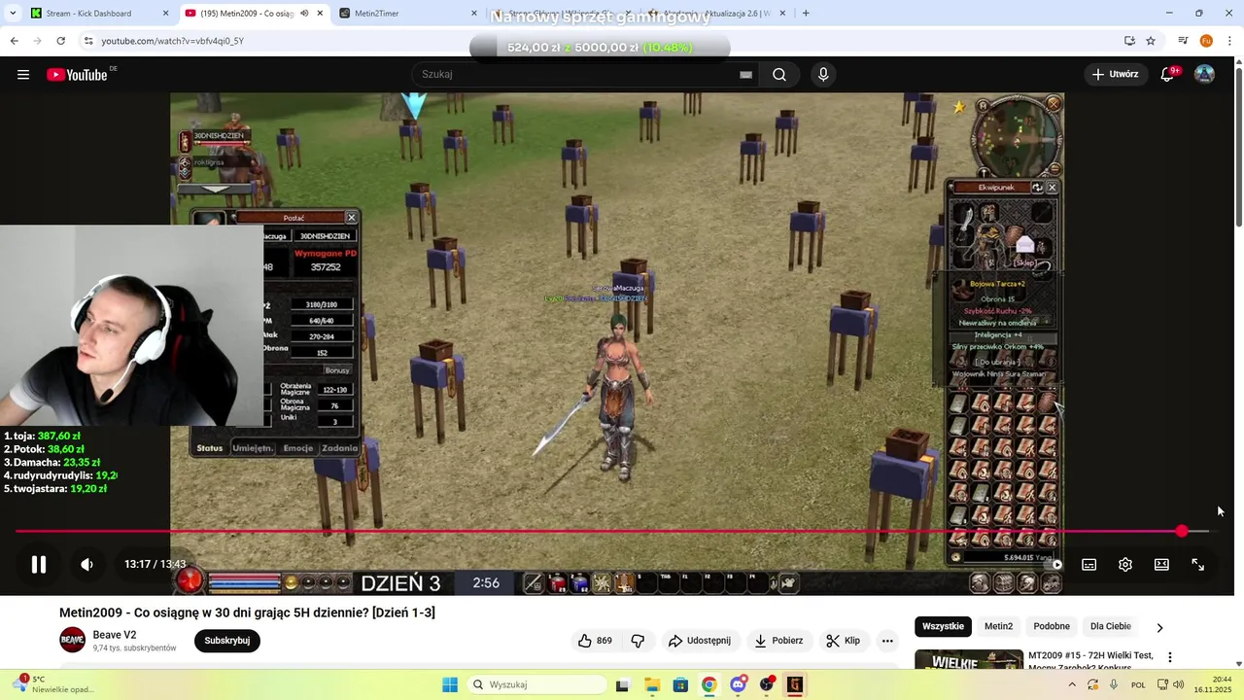The image size is (1244, 700).
Task: Mute the video with the speaker icon
Action: 86,565
